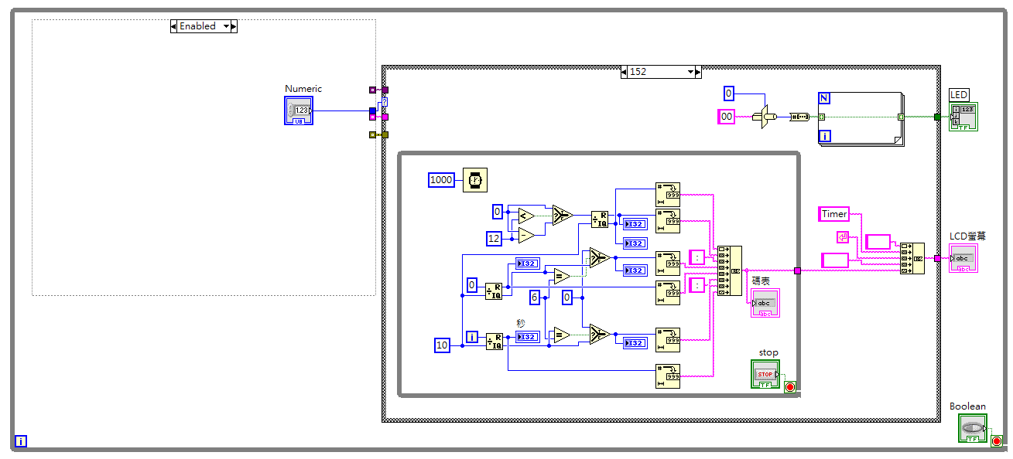The width and height of the screenshot is (1013, 459).
Task: Click the 00 string constant
Action: coord(726,117)
